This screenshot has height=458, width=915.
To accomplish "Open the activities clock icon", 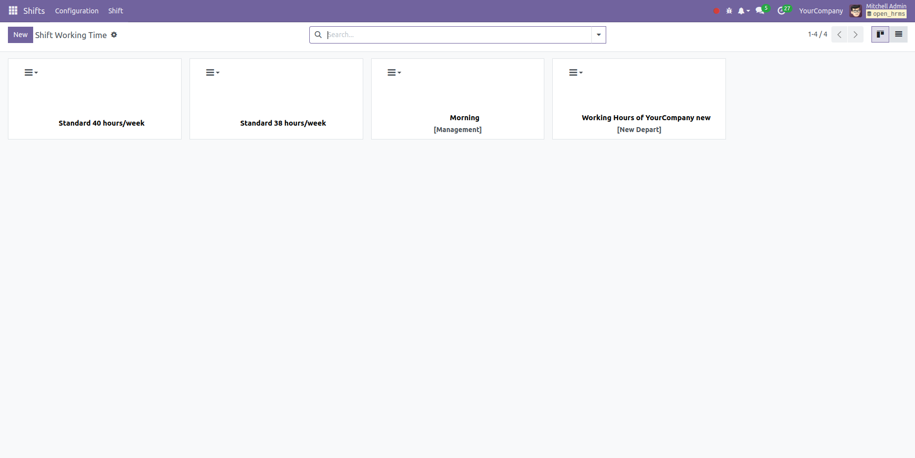I will click(x=781, y=11).
